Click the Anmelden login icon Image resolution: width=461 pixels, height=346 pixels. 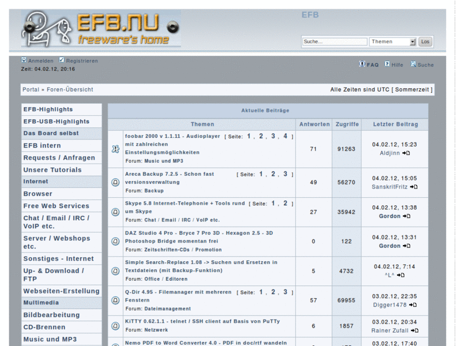(x=24, y=60)
